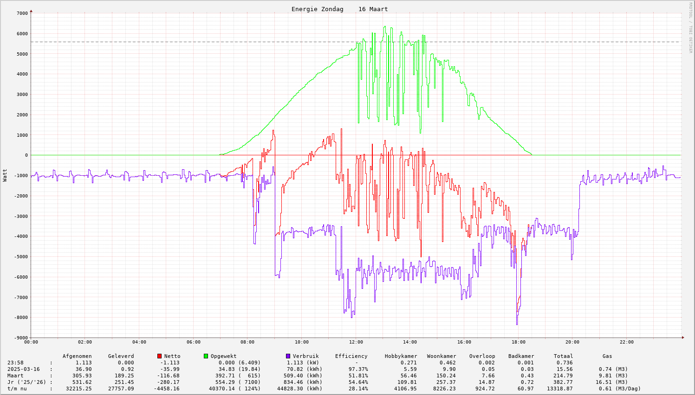Viewport: 695px width, 395px height.
Task: Click the chart title 'Energie Zondag 16 Maart'
Action: point(339,9)
